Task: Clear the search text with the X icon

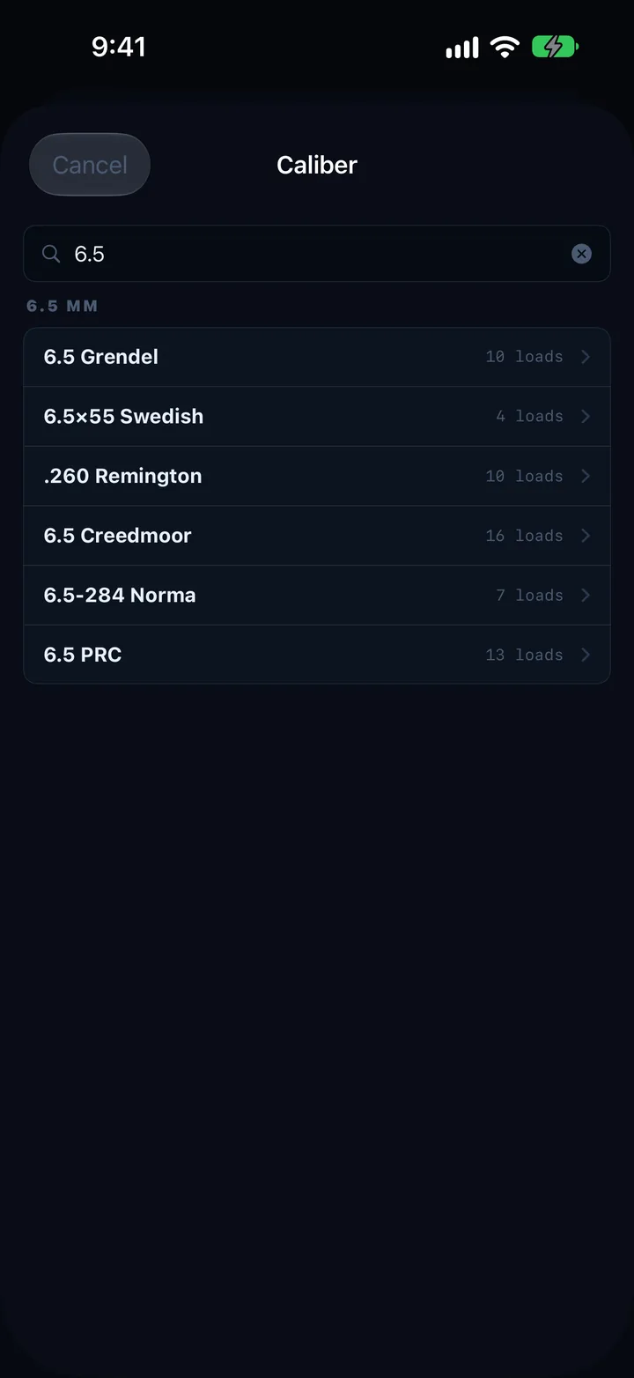Action: [581, 254]
